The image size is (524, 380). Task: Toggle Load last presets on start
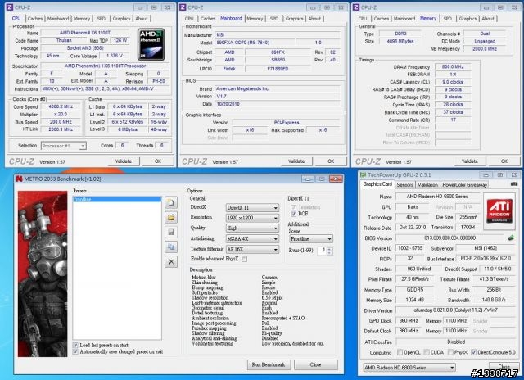pyautogui.click(x=75, y=345)
